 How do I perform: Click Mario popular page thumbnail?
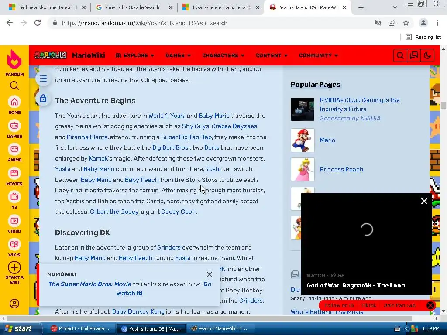tap(303, 140)
